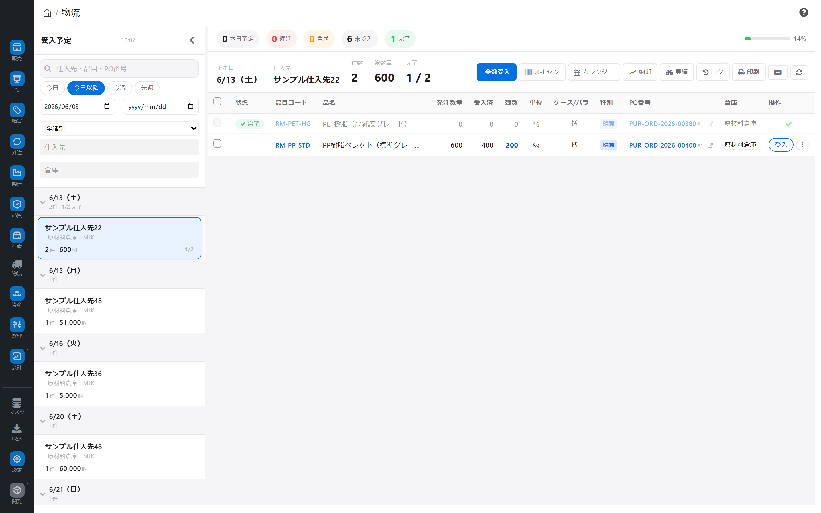The image size is (821, 513).
Task: Open more actions menu for RM-PP-STD row
Action: click(802, 145)
